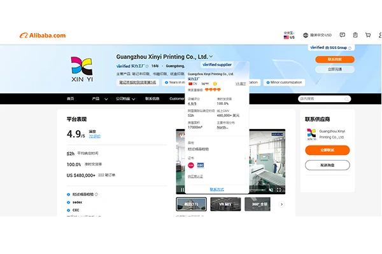Click the chat now button under orange banner button

pos(335,69)
